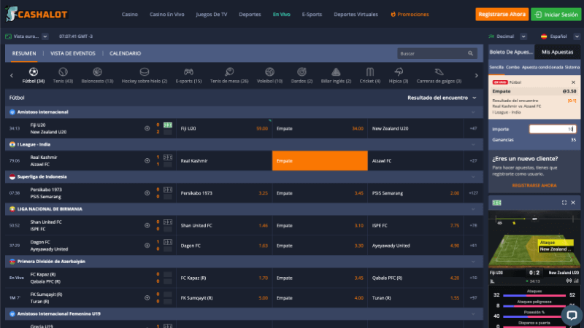The height and width of the screenshot is (328, 584).
Task: Open the Boleto De Apuestas tab
Action: pos(512,52)
